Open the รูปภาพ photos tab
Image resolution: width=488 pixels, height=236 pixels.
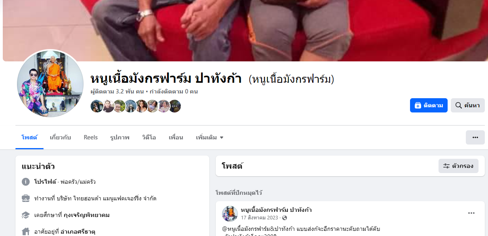(x=120, y=137)
